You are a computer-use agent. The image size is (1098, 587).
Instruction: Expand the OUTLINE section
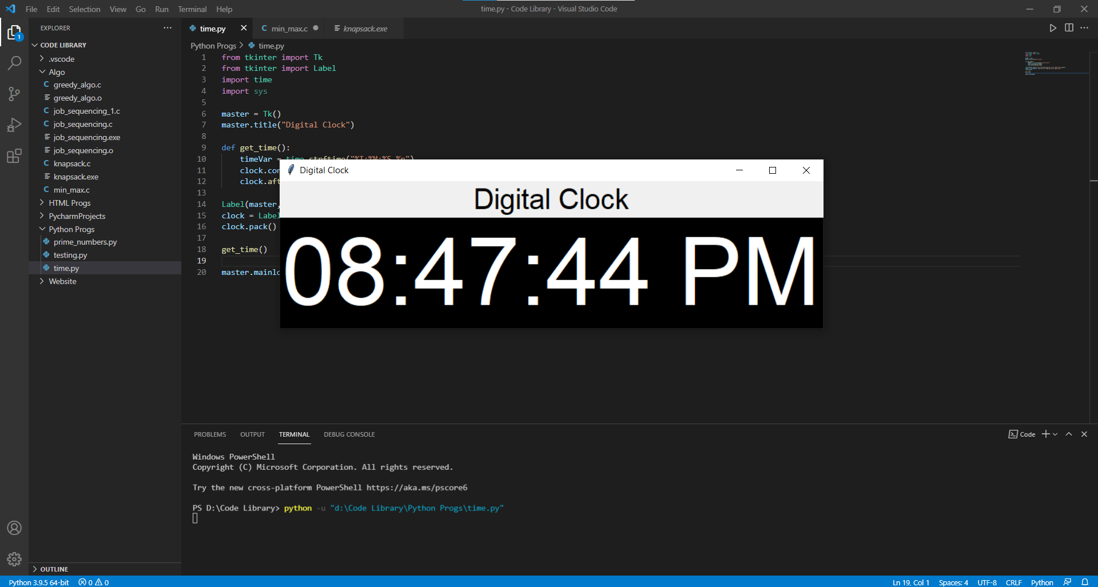(105, 569)
